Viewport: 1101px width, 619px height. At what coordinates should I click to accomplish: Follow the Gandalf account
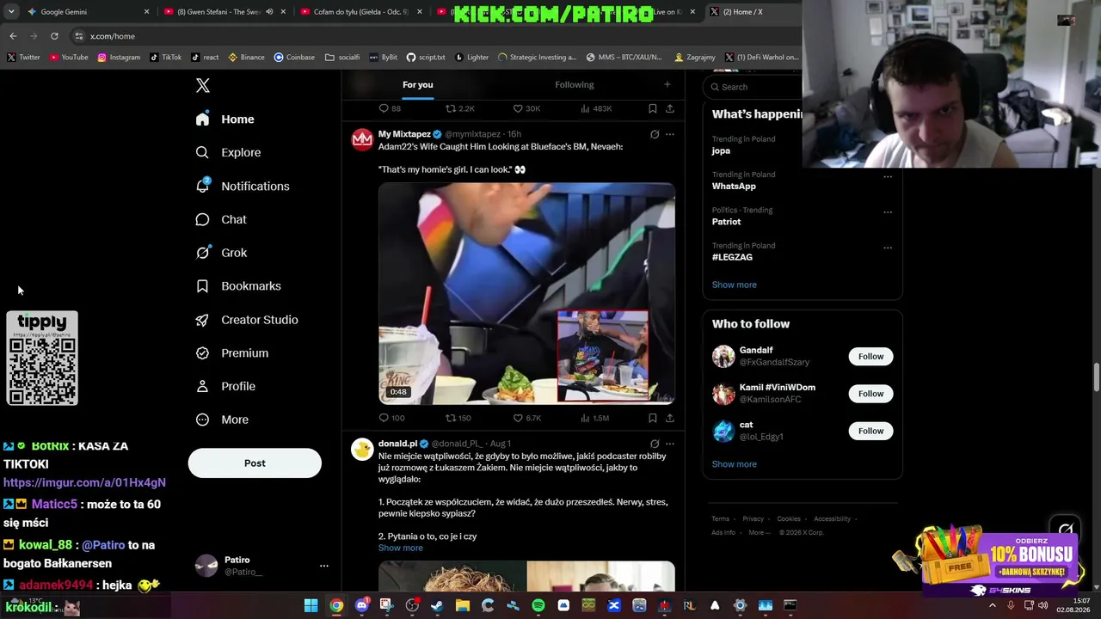point(870,356)
